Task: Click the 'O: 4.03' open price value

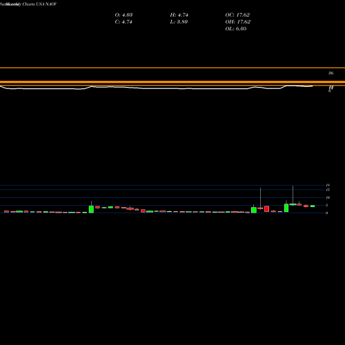Action: [x=124, y=15]
